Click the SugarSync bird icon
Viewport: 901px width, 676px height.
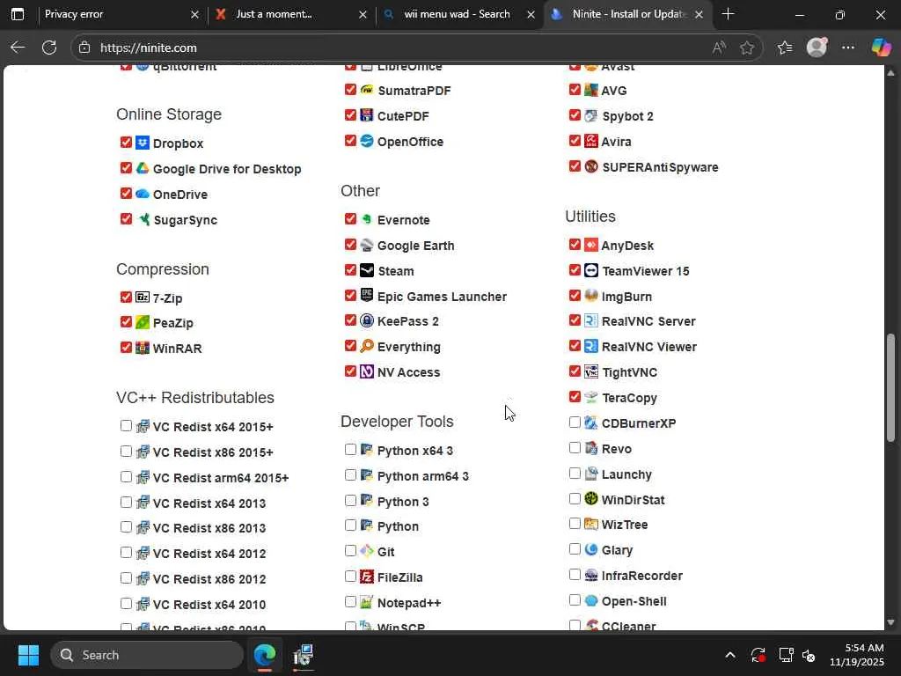click(x=143, y=219)
